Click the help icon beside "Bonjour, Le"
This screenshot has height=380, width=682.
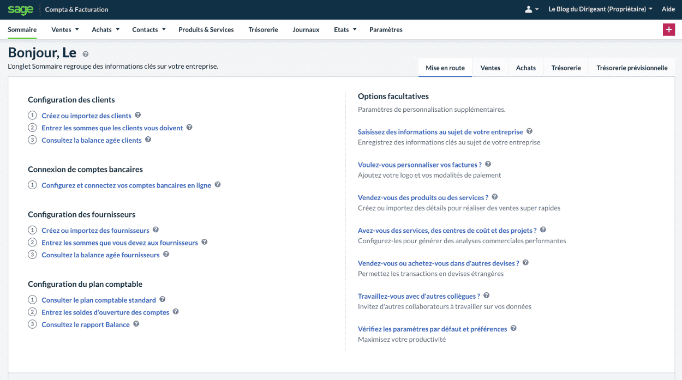(86, 54)
